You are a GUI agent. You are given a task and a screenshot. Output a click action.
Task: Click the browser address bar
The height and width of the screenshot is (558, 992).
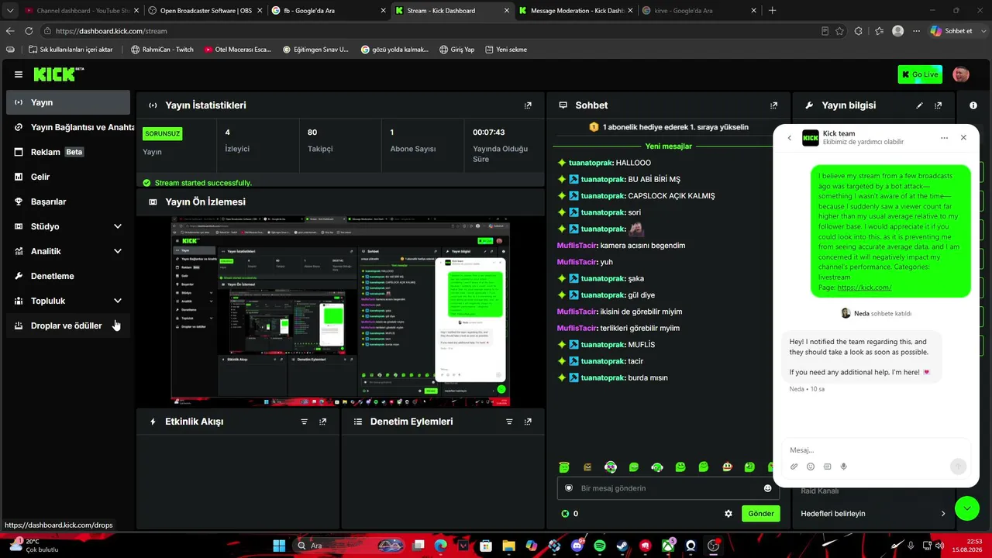click(434, 31)
